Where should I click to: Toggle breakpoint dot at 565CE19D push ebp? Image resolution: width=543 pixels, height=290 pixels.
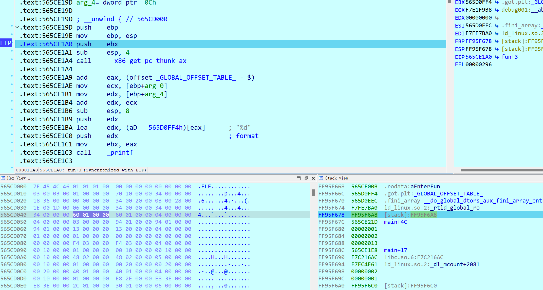pyautogui.click(x=12, y=26)
